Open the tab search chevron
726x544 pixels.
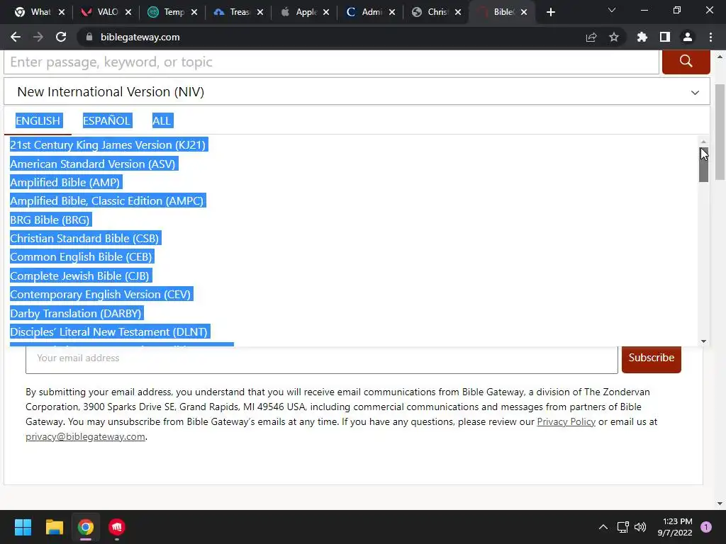pyautogui.click(x=612, y=10)
